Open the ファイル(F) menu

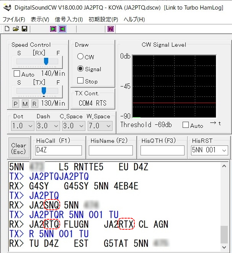tap(14, 20)
